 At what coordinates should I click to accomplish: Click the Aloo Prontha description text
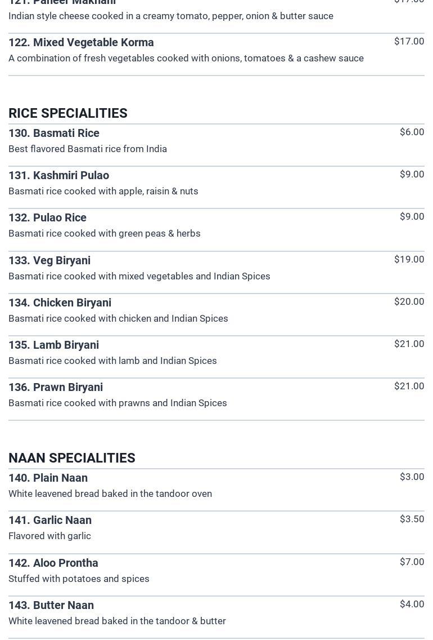79,579
